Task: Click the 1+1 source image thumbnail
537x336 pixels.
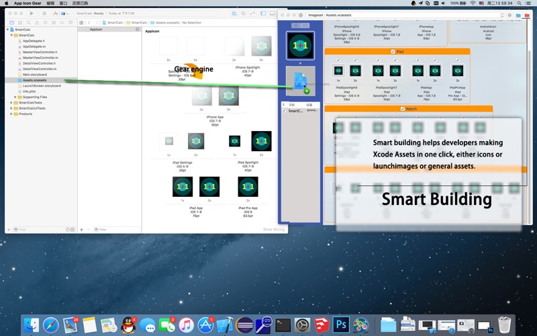Action: click(x=300, y=46)
